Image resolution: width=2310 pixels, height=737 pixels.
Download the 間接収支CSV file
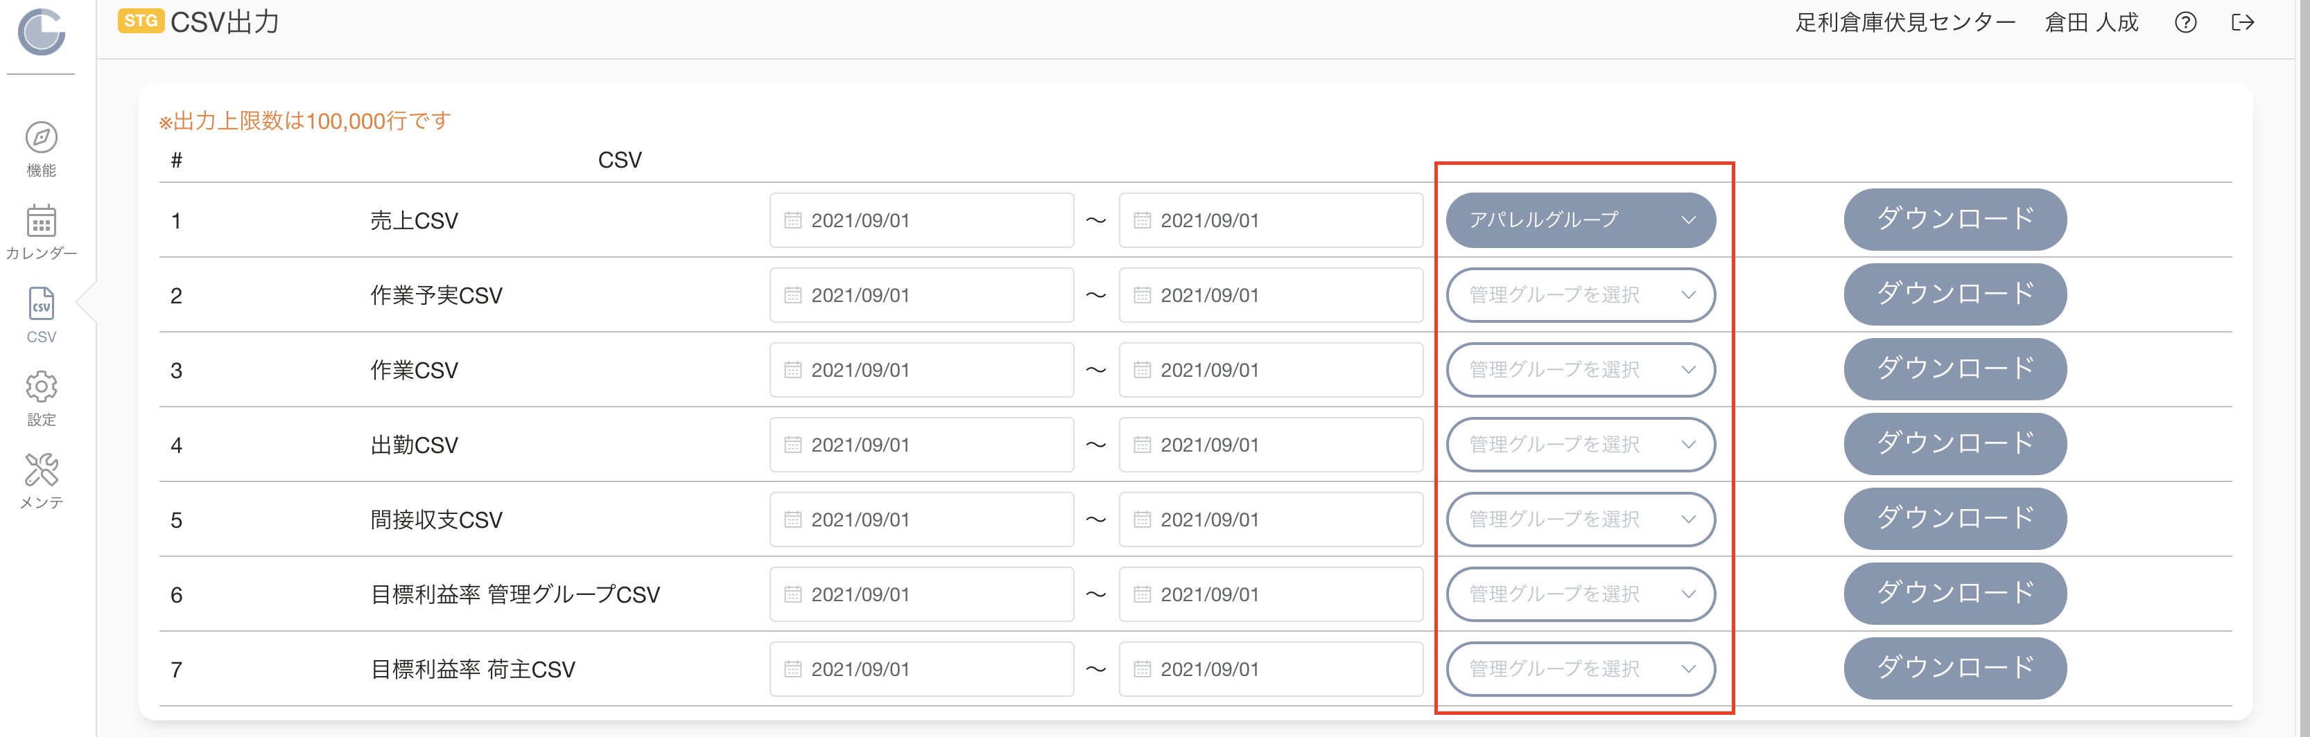[x=1955, y=519]
